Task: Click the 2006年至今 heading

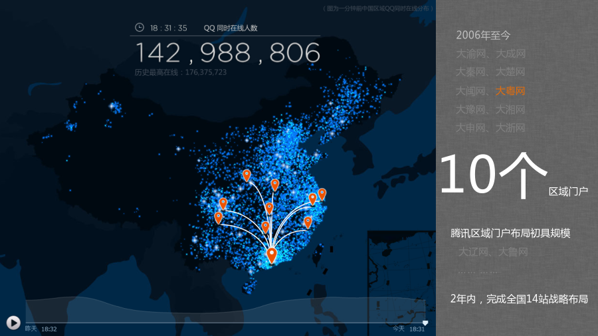Action: [483, 35]
